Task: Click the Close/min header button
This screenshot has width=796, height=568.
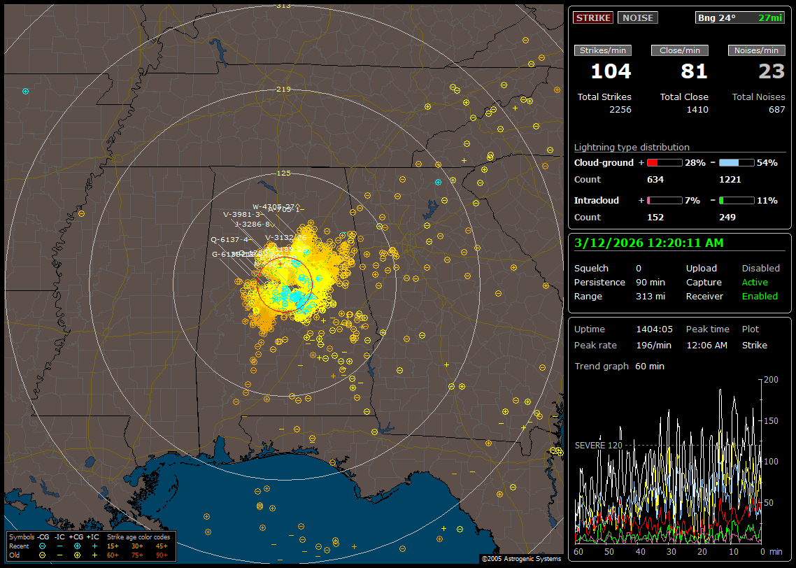Action: [x=680, y=50]
